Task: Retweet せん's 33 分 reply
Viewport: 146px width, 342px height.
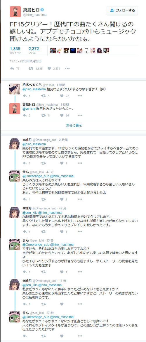Action: [x=43, y=272]
